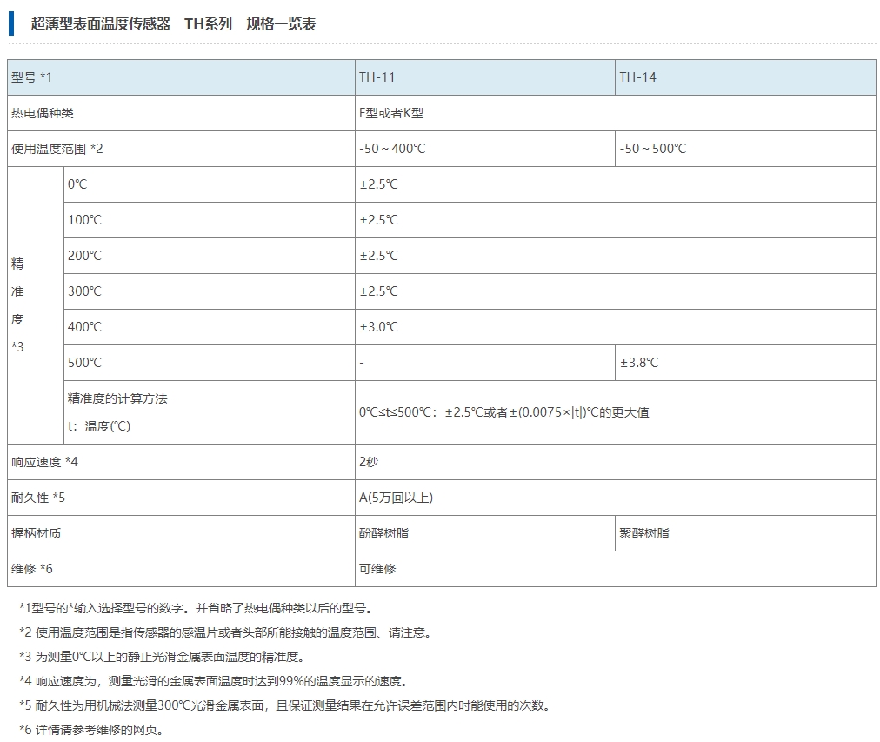Select the 握柄材质 row label
The width and height of the screenshot is (880, 742).
click(x=37, y=533)
